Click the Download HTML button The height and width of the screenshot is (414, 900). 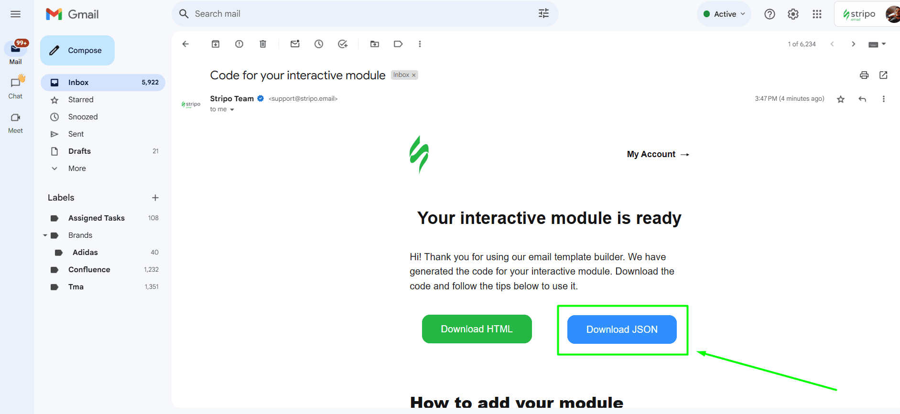477,329
